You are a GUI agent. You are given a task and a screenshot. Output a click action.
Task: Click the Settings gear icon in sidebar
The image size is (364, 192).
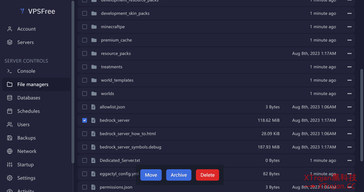click(10, 178)
